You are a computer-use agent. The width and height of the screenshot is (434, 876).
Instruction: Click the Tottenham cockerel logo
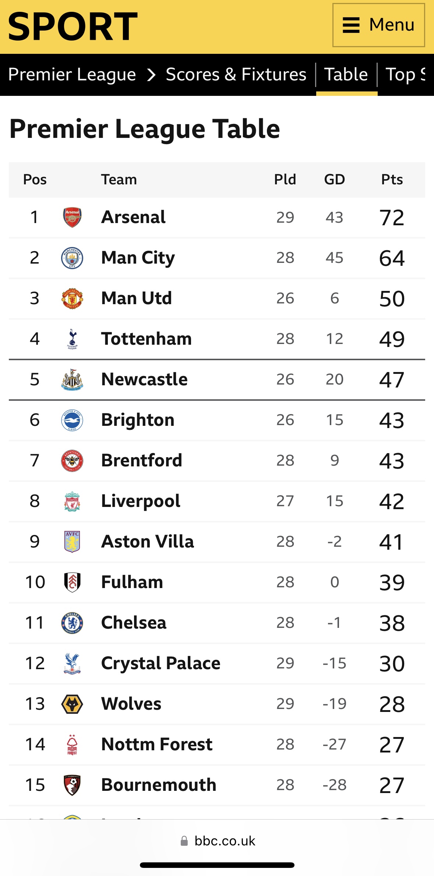72,339
